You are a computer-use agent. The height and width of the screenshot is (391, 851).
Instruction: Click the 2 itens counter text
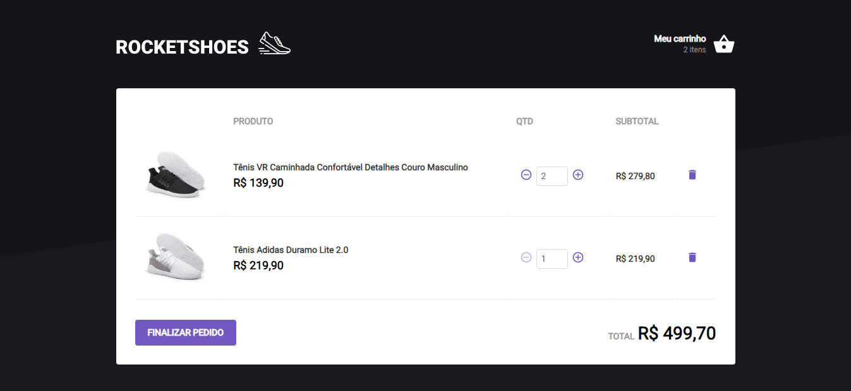695,49
